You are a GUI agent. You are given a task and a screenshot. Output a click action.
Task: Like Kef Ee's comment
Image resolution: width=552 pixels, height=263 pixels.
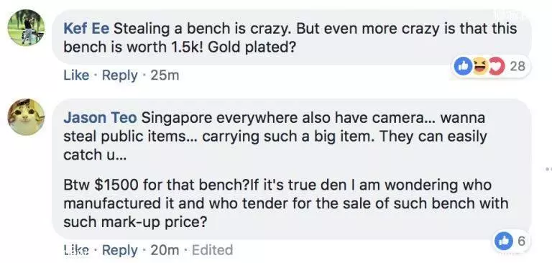tap(76, 75)
